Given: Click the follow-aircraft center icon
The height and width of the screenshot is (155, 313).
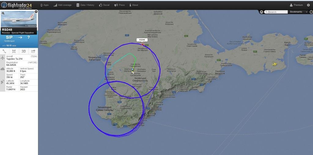Looking at the screenshot, I should (x=14, y=51).
